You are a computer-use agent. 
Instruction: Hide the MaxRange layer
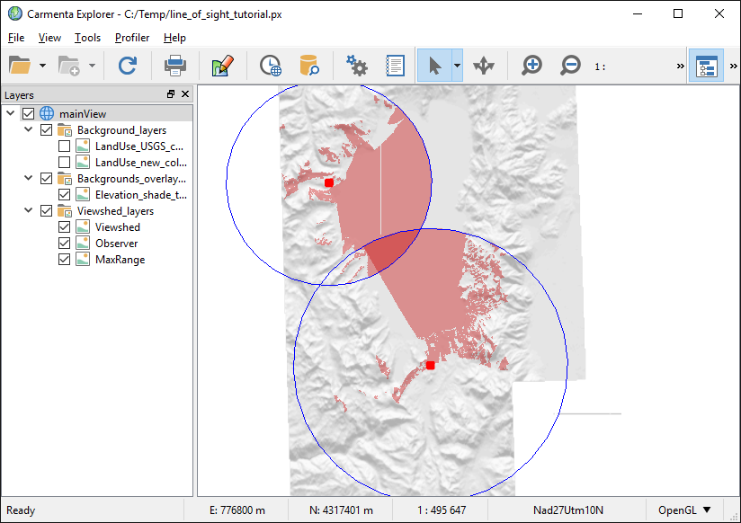tap(65, 260)
